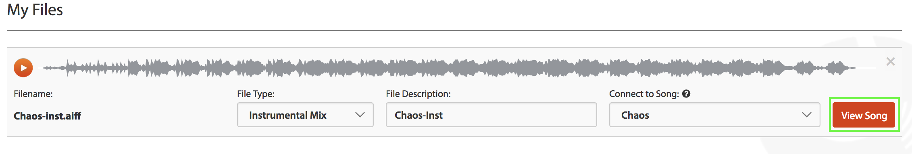This screenshot has width=912, height=154.
Task: Click the Instrumental Mix text in selector
Action: click(x=288, y=115)
